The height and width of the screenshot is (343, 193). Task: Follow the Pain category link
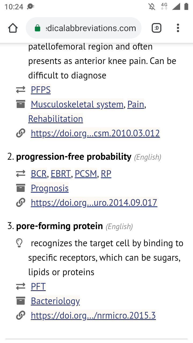[136, 104]
